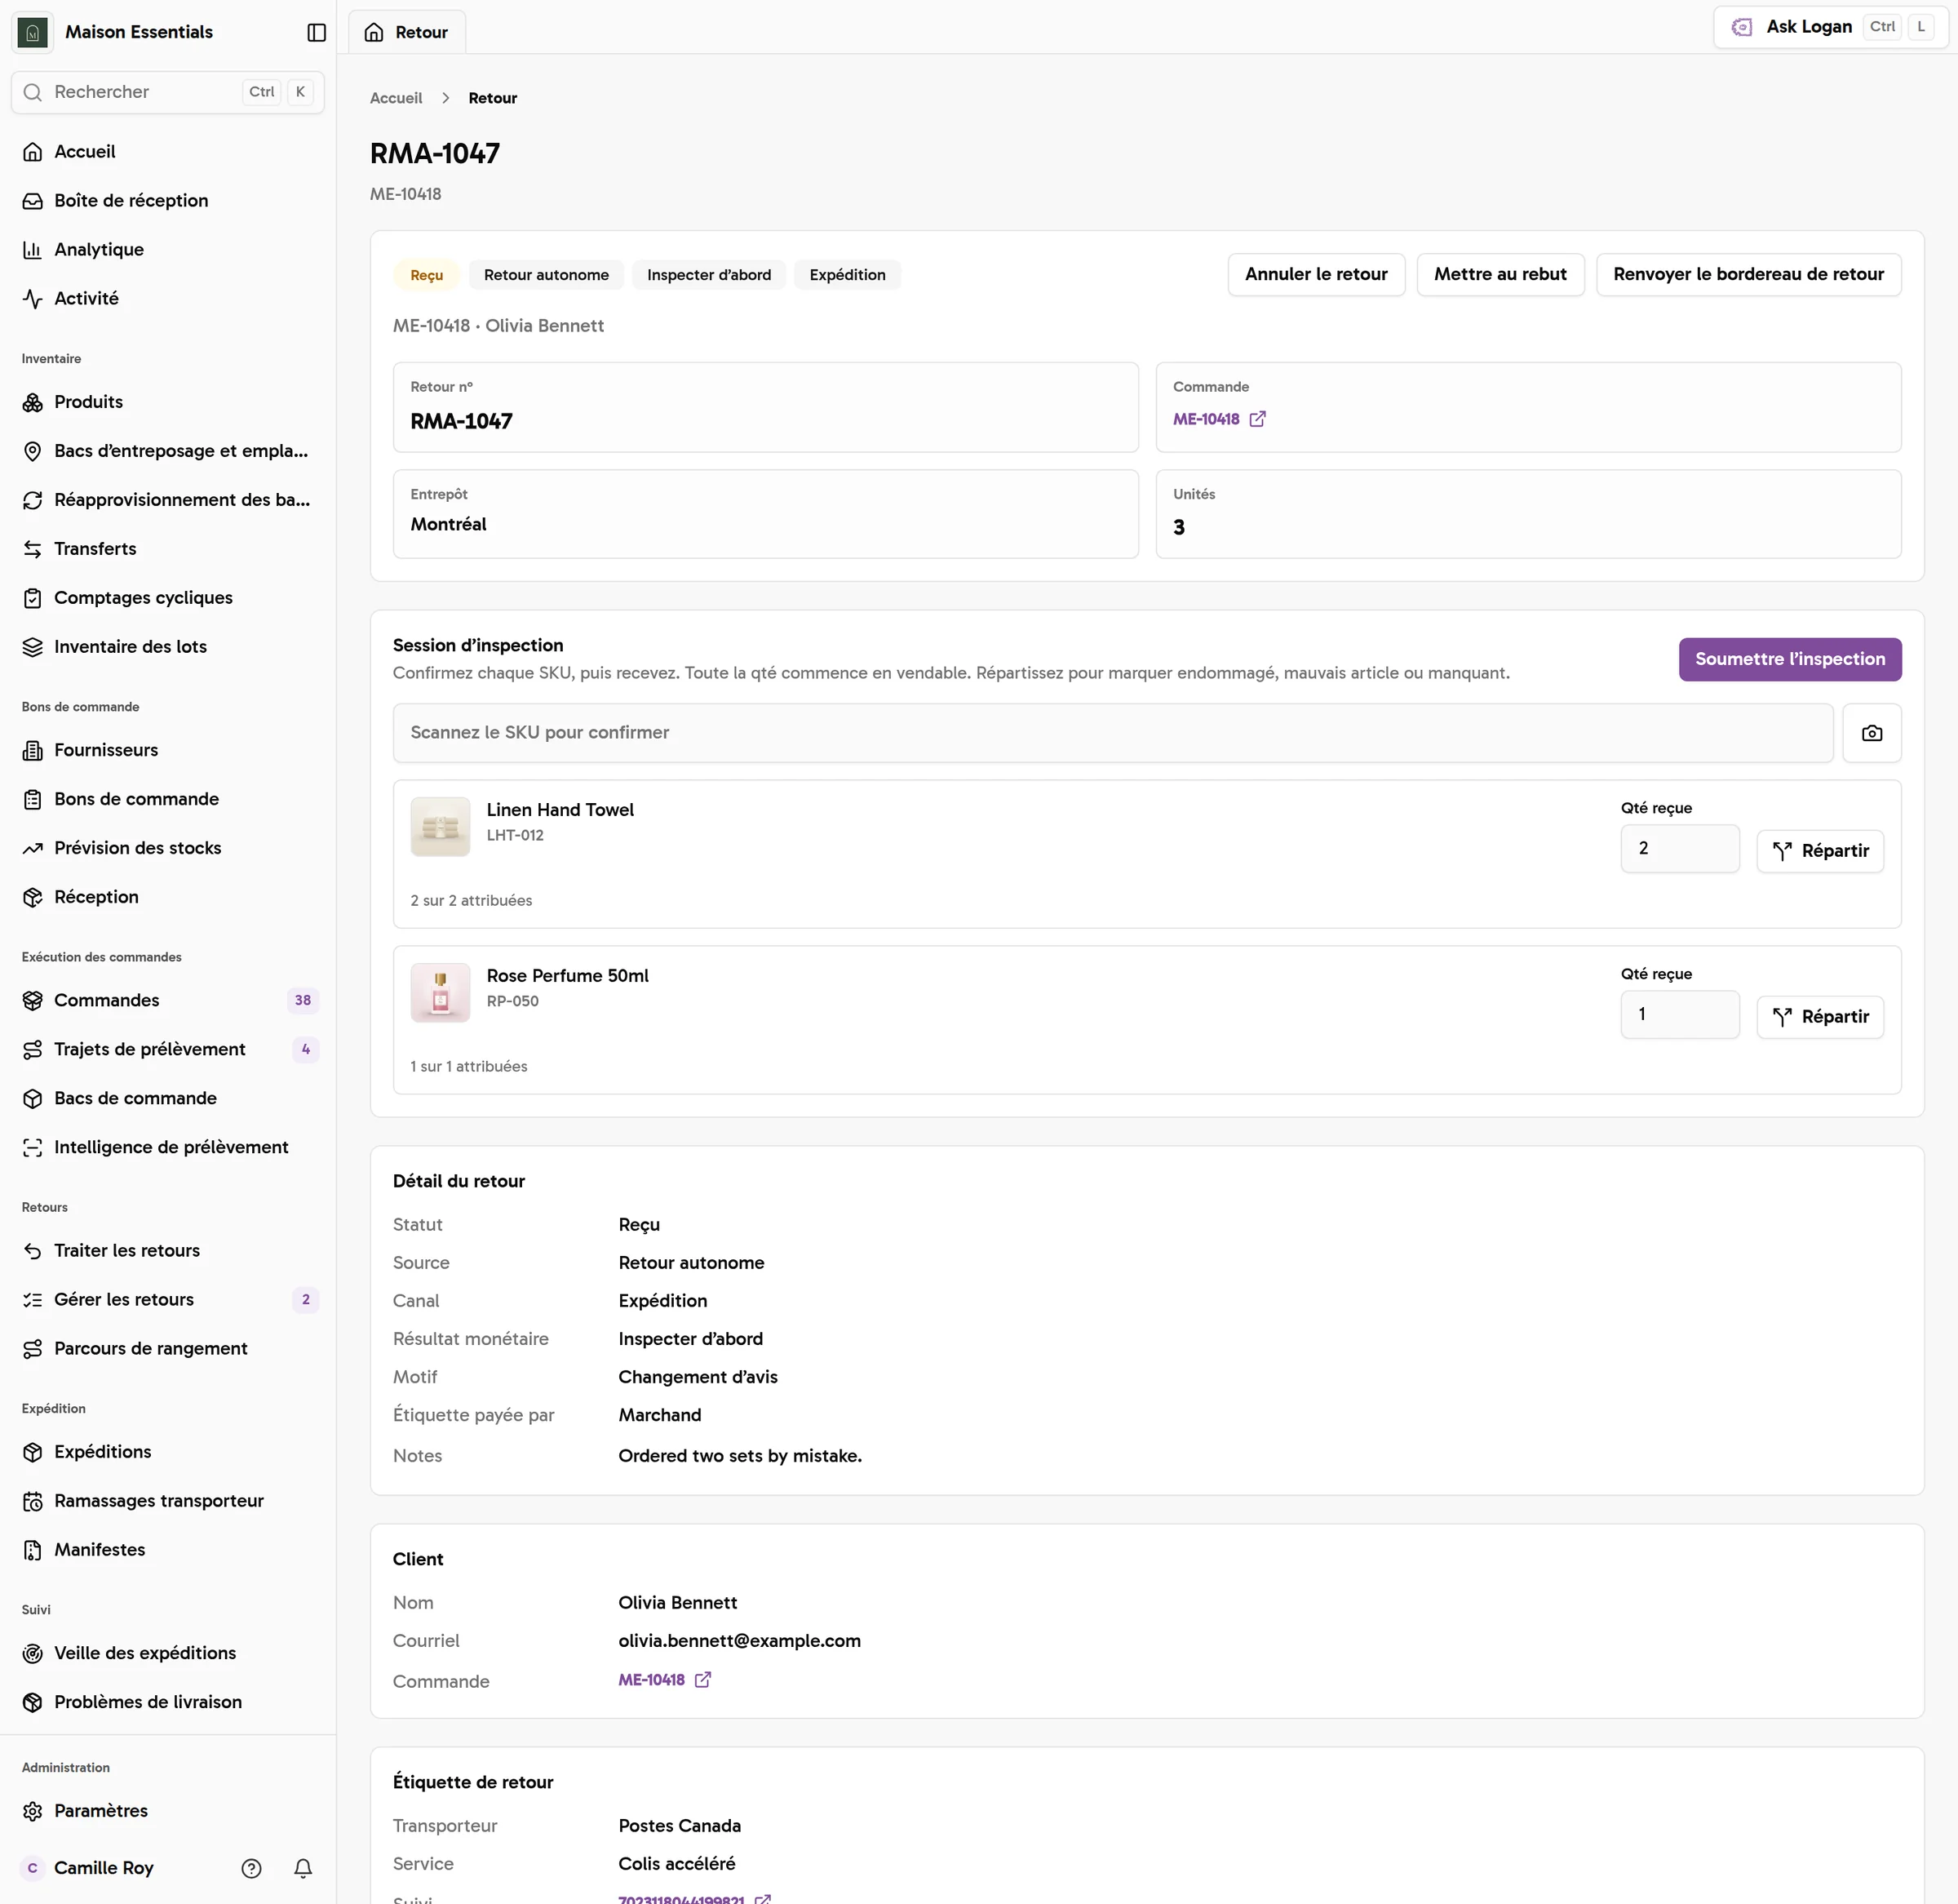Click Annuler le retour

tap(1315, 274)
